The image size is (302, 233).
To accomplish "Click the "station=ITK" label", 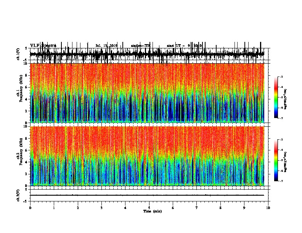I will pyautogui.click(x=141, y=46).
